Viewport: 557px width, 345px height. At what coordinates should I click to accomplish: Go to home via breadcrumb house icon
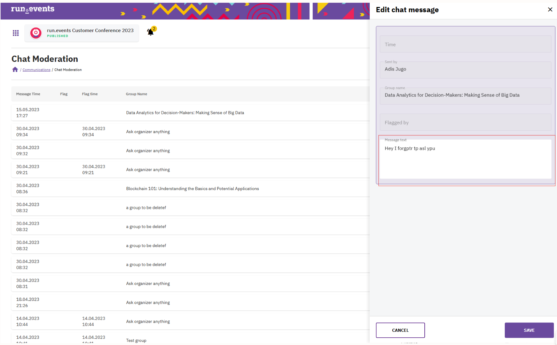coord(15,69)
